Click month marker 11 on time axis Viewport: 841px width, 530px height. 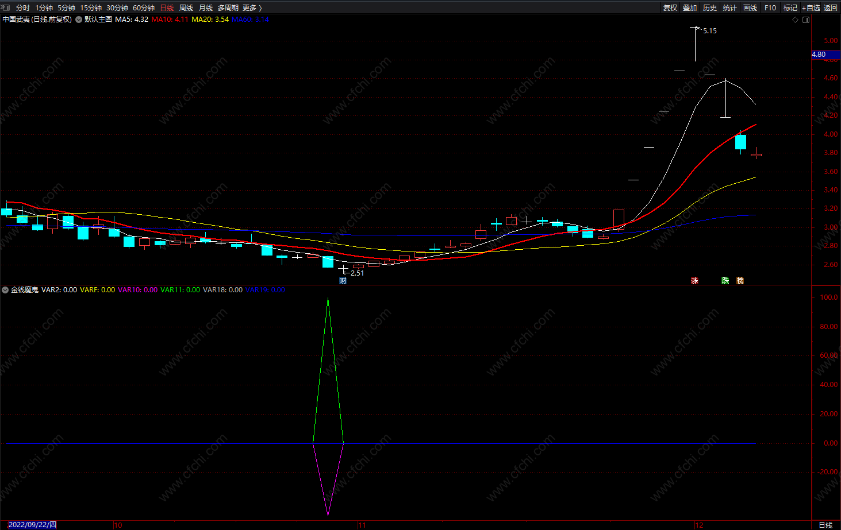(362, 525)
